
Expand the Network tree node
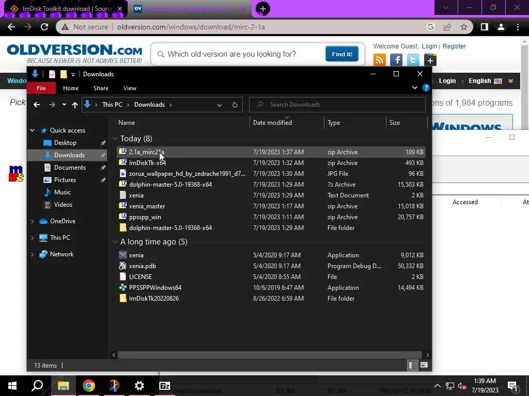pyautogui.click(x=33, y=254)
